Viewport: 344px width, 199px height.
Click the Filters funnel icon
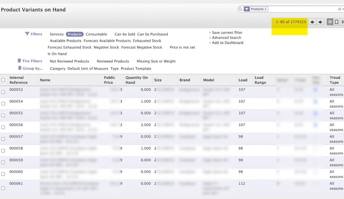click(27, 34)
